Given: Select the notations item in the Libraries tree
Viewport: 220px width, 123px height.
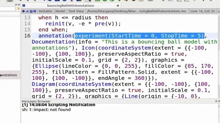Looking at the screenshot, I should click(x=10, y=75).
